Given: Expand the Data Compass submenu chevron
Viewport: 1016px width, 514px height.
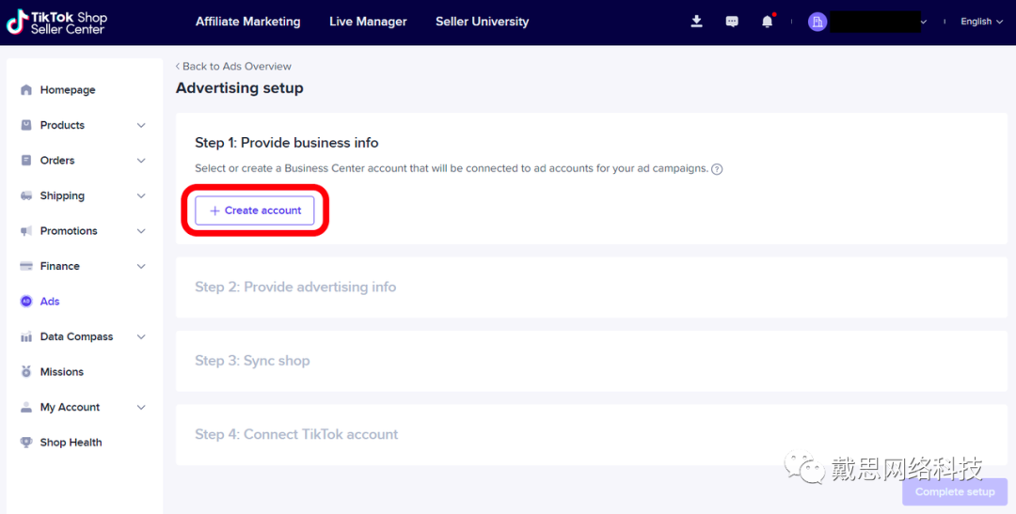Looking at the screenshot, I should click(141, 336).
